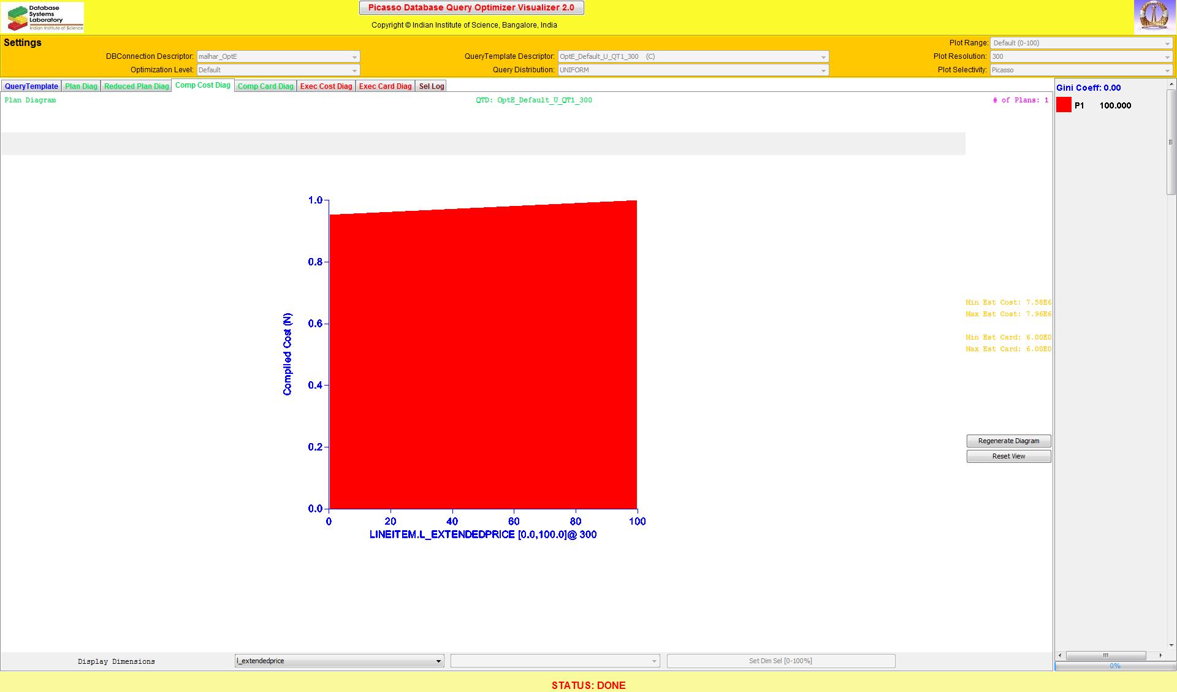Open the Exec Cost Diag tab

click(326, 86)
